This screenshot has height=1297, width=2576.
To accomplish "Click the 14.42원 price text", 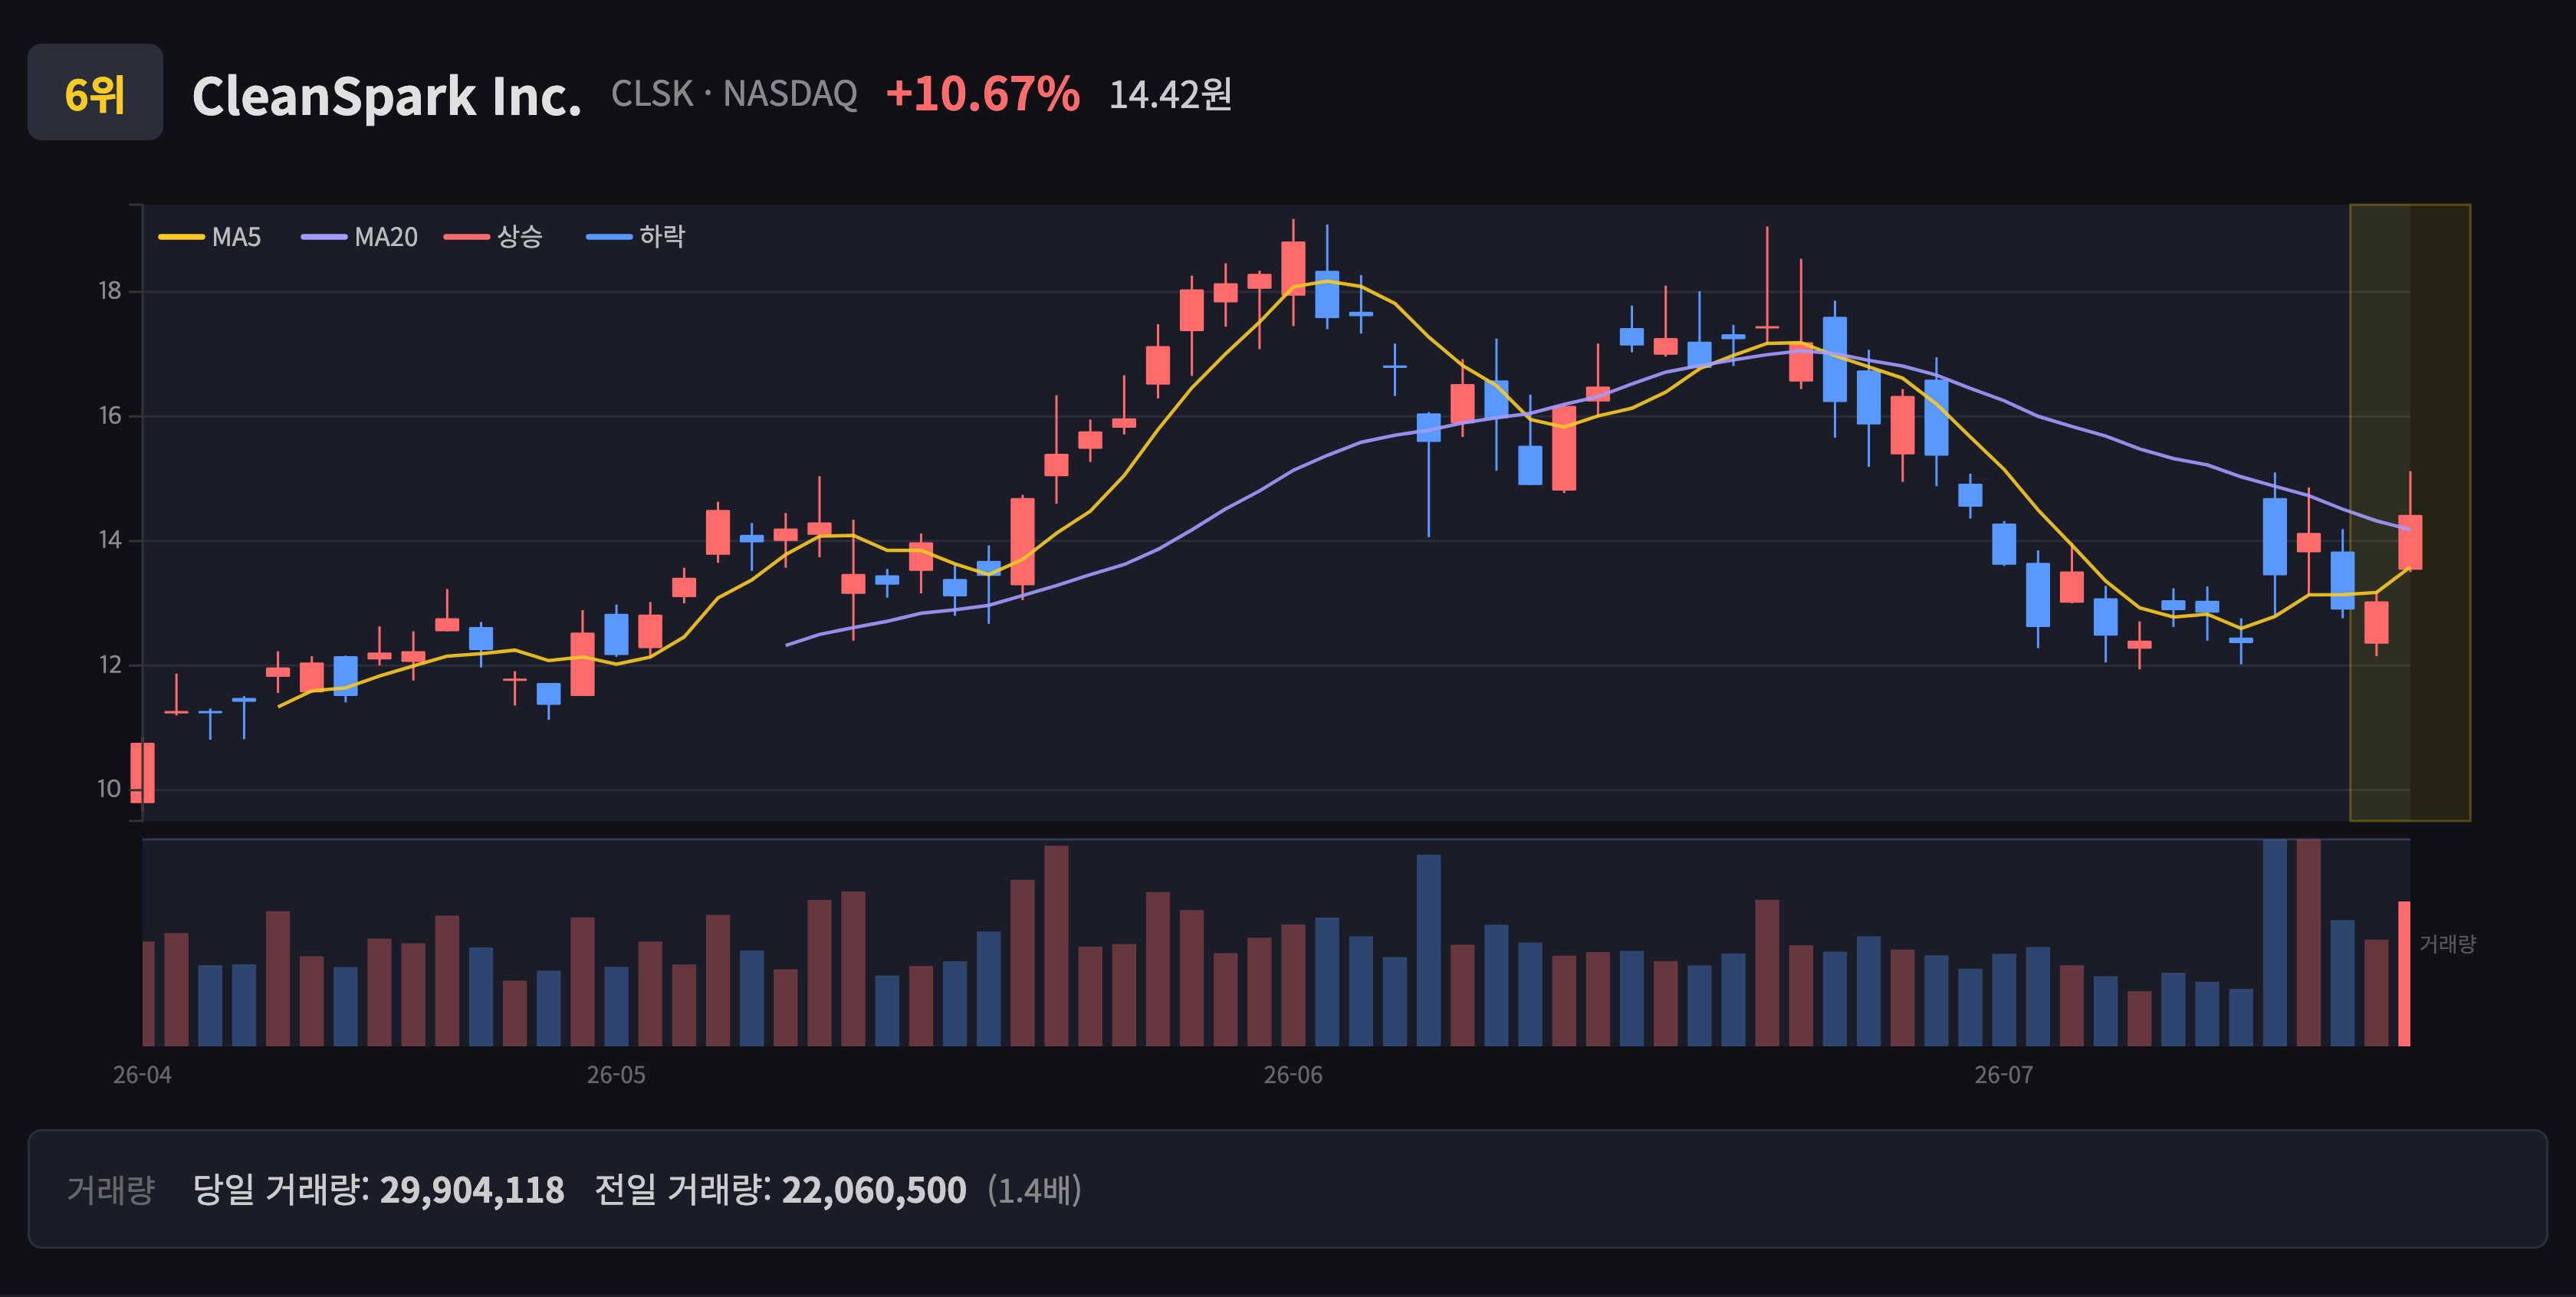I will pyautogui.click(x=1170, y=94).
